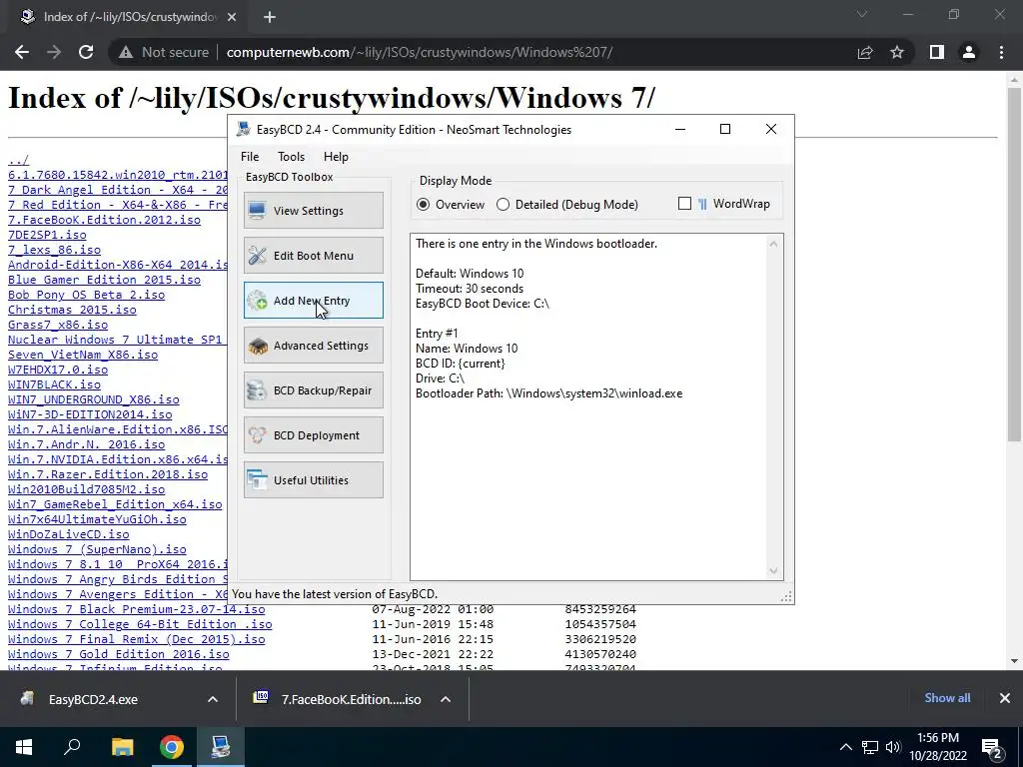Click the browser forward arrow
The height and width of the screenshot is (767, 1023).
[54, 52]
